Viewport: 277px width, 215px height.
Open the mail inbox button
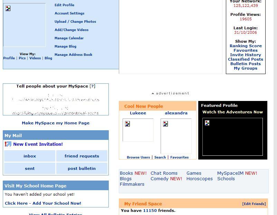[x=30, y=156]
